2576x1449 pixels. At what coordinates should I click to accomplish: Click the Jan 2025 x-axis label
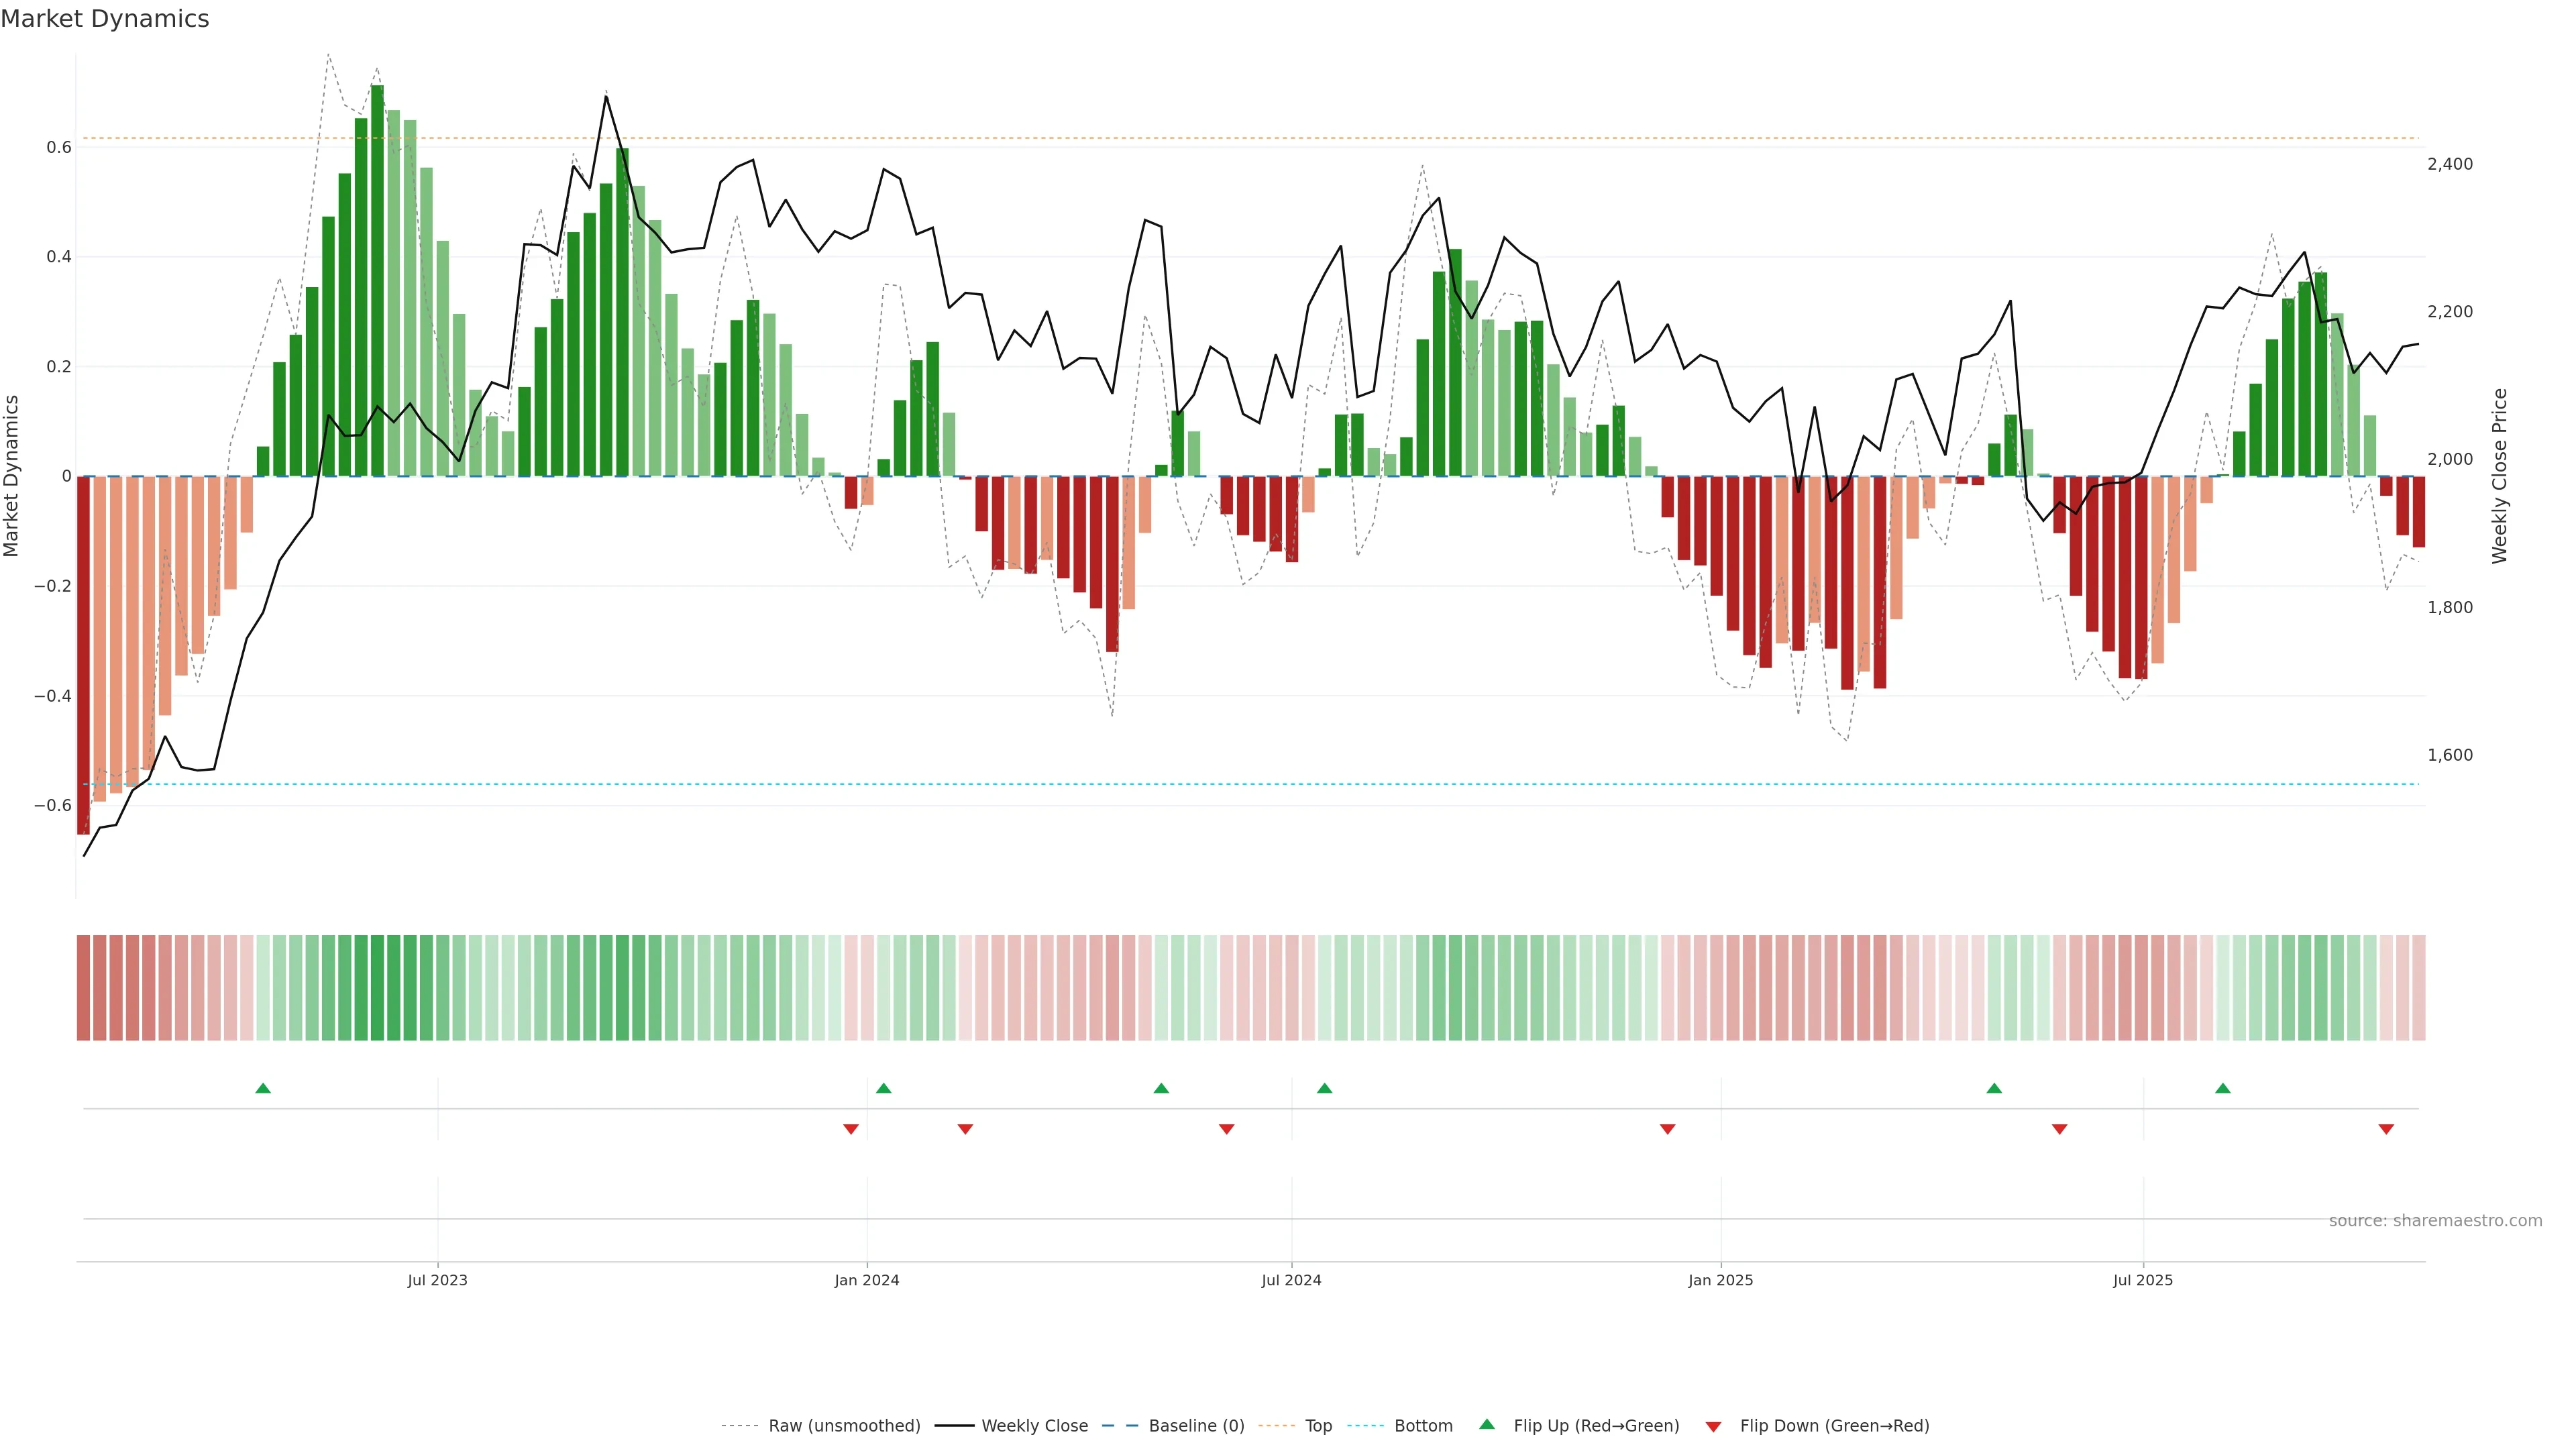[1720, 1280]
